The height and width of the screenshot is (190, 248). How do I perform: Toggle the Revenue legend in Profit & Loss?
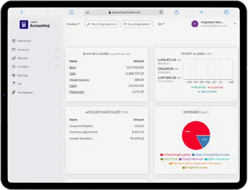198,87
